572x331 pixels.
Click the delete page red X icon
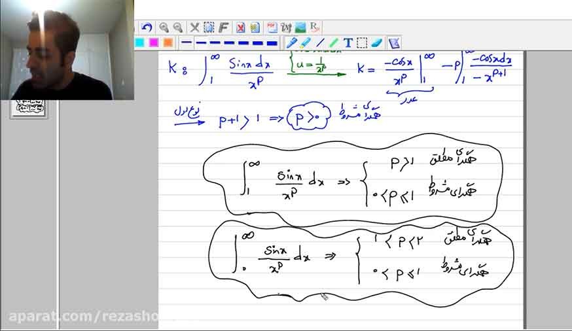[x=240, y=27]
